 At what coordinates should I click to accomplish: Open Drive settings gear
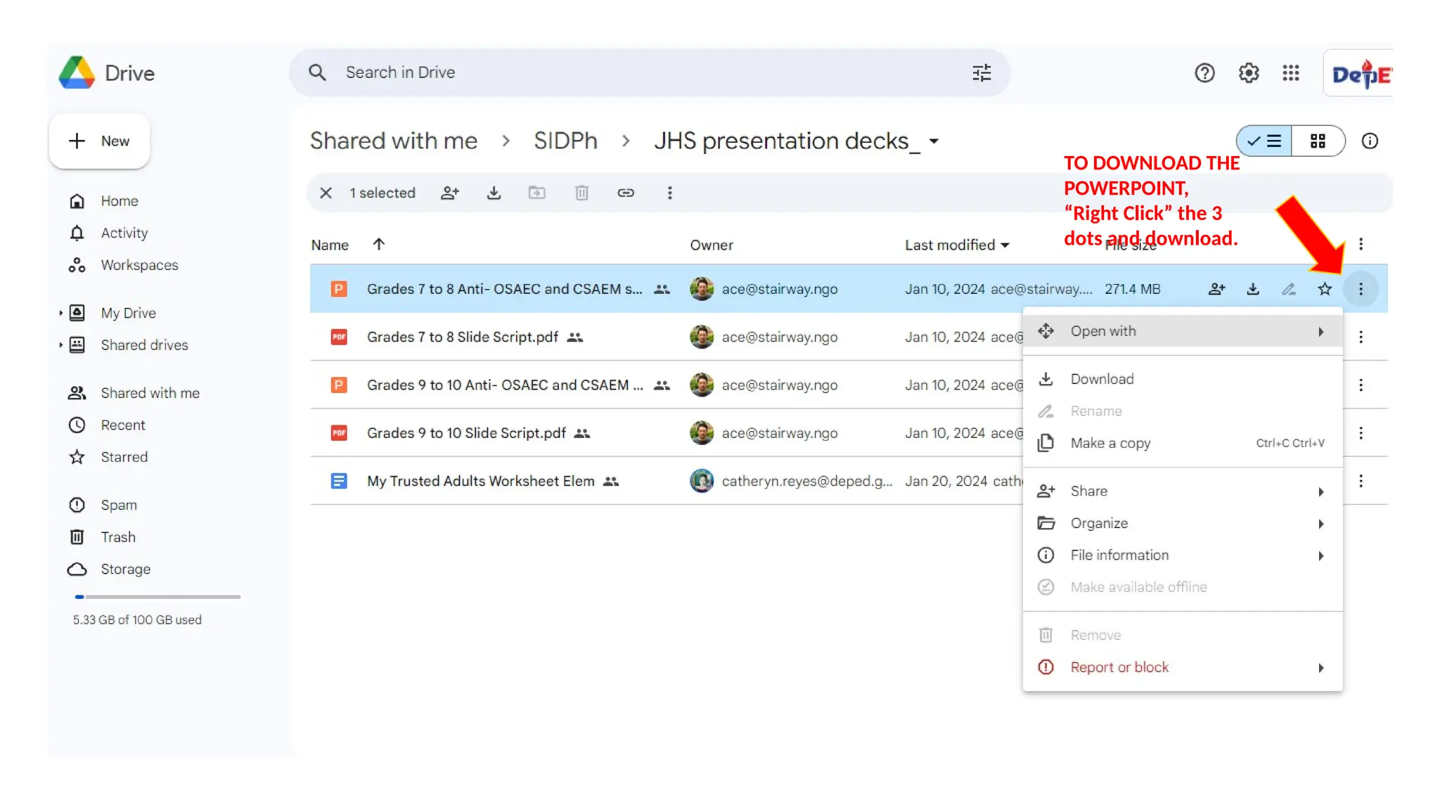tap(1248, 72)
